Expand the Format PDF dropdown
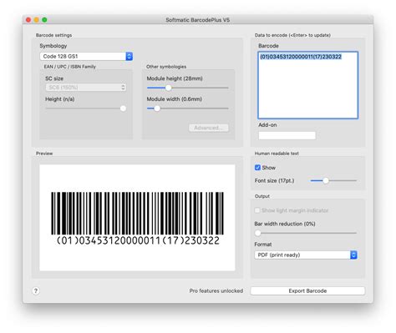Screen dimensions: 396x333 (353, 255)
